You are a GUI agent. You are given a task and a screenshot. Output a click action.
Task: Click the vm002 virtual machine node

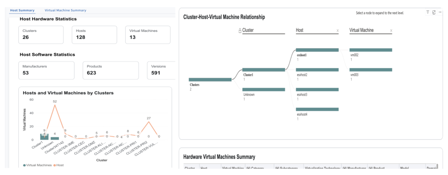pos(371,50)
